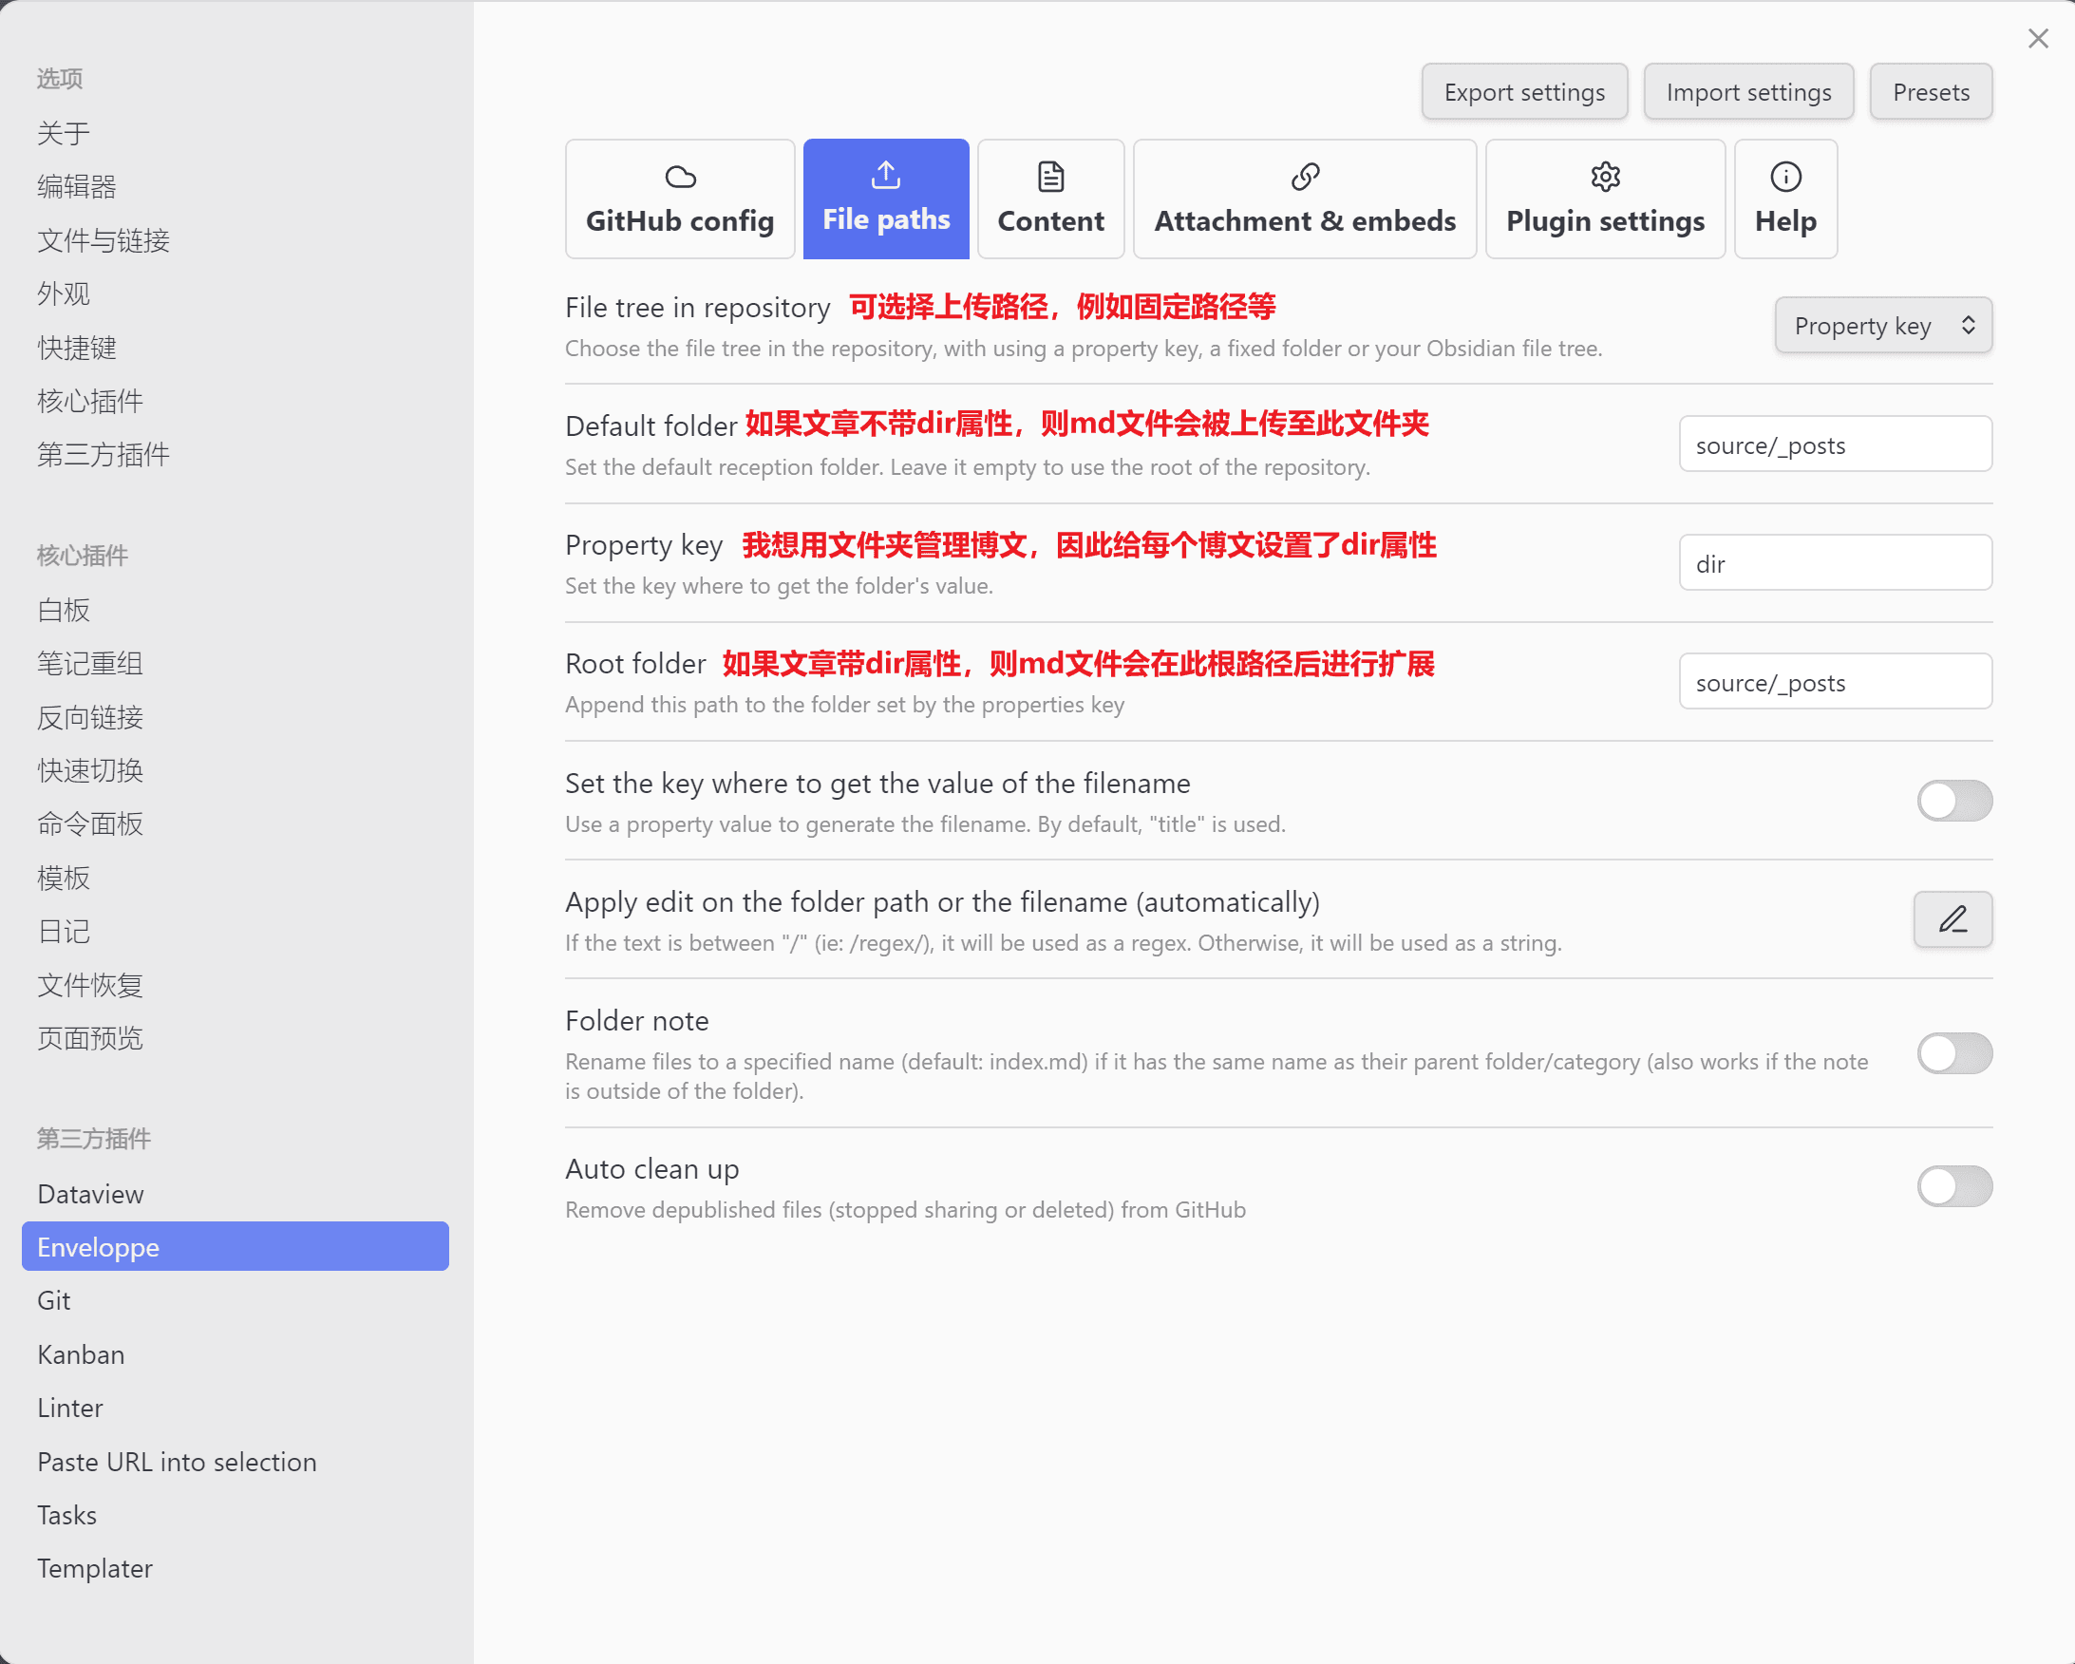Click the link icon on Attachment & embeds
2075x1664 pixels.
point(1304,177)
